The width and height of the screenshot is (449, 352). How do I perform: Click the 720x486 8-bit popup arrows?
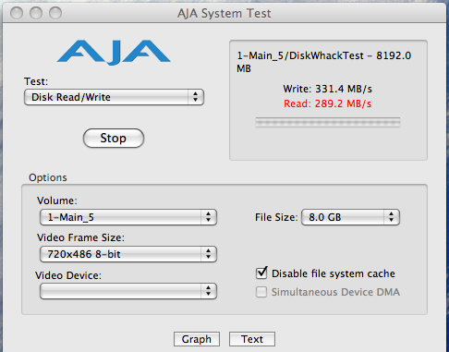pyautogui.click(x=209, y=254)
